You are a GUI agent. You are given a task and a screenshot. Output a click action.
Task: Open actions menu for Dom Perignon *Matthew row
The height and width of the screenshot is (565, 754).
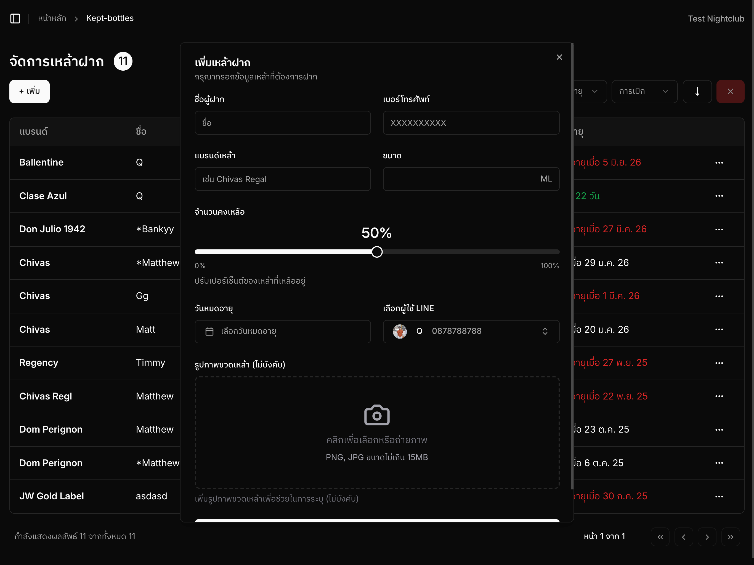[719, 463]
